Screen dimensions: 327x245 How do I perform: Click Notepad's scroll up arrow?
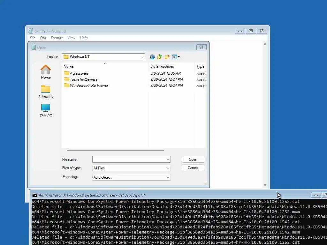click(x=265, y=44)
